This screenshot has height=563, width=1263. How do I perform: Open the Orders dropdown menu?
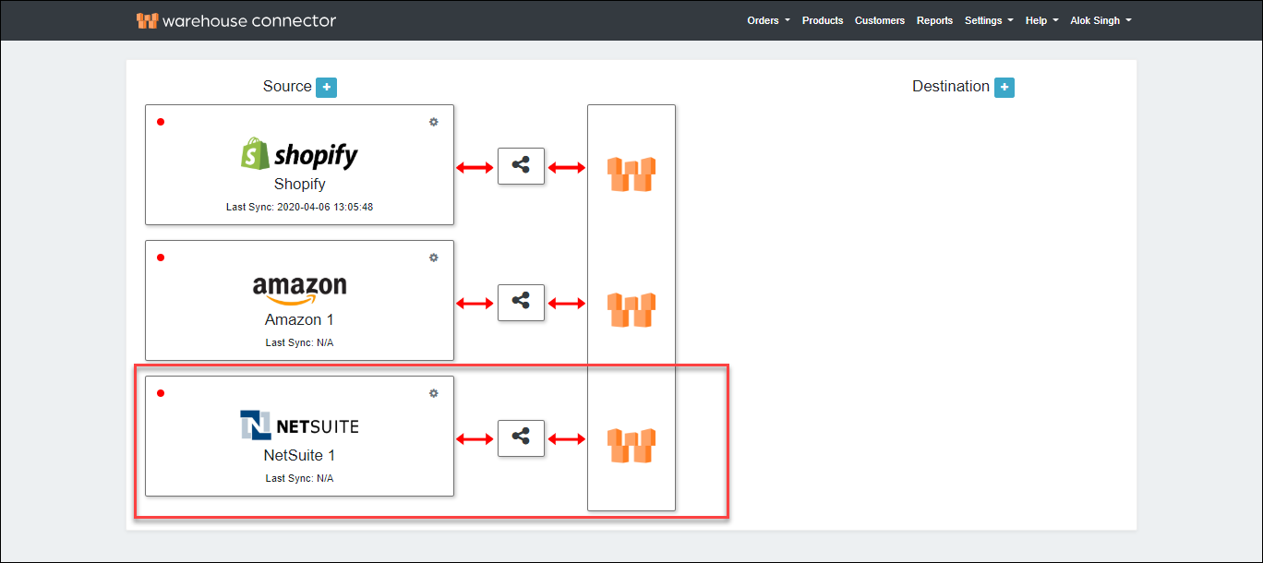(x=767, y=19)
